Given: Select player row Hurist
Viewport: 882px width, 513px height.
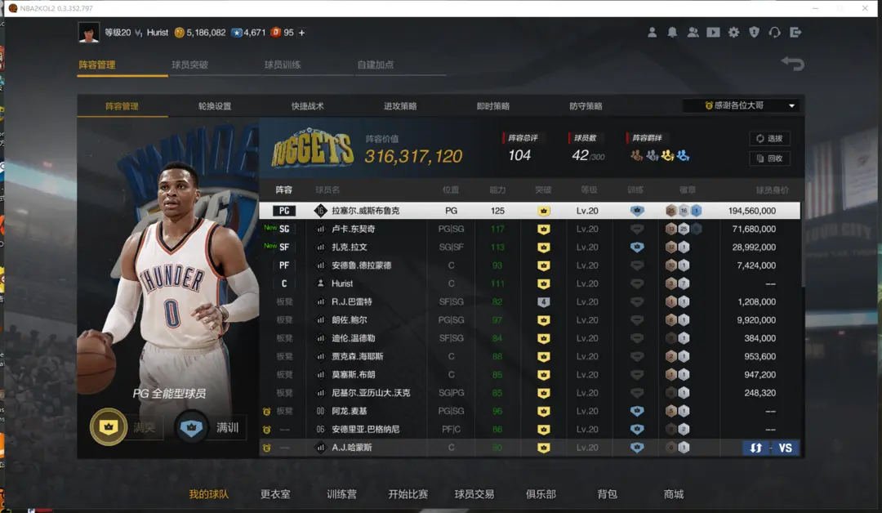Looking at the screenshot, I should tap(529, 283).
